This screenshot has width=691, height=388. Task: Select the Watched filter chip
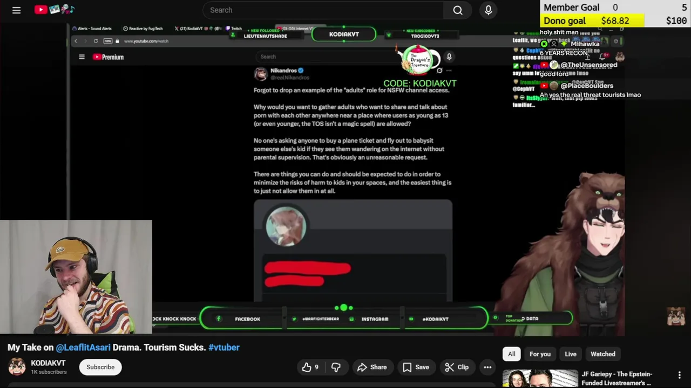click(603, 354)
